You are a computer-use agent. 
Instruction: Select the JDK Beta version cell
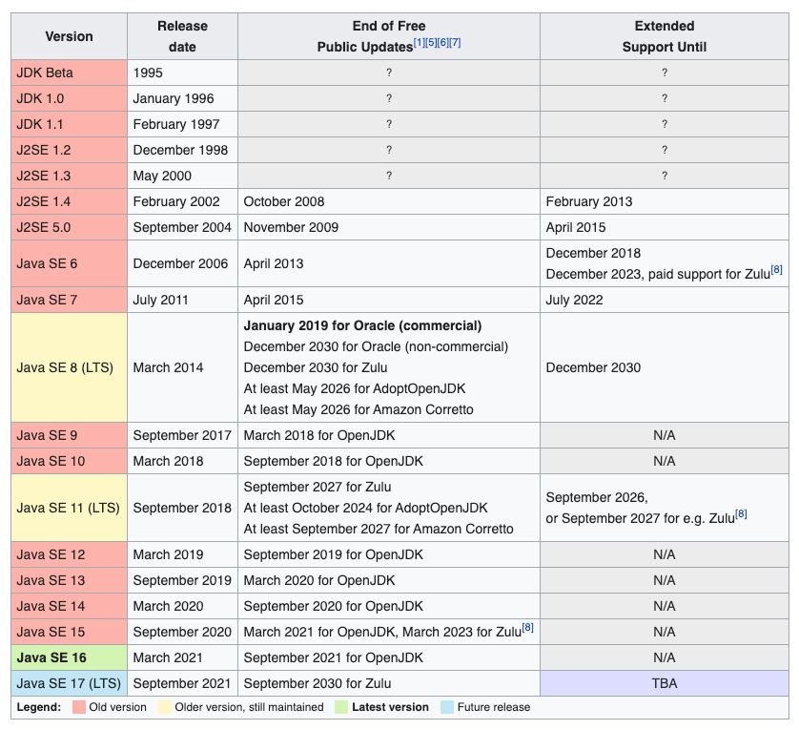point(70,73)
